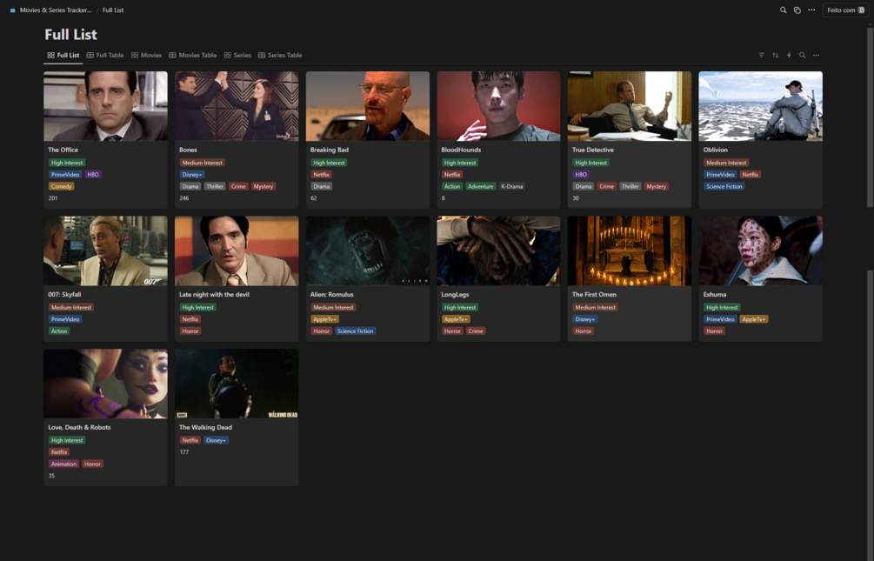This screenshot has height=561, width=874.
Task: Switch to the Full Table tab
Action: [x=105, y=55]
